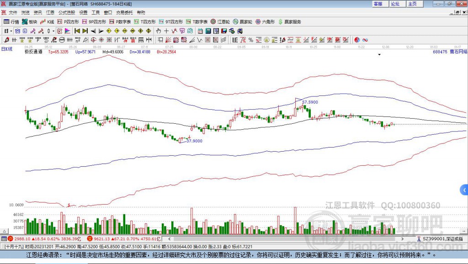Open the 赢家轮 wheel tool
The height and width of the screenshot is (264, 468).
coord(243,22)
